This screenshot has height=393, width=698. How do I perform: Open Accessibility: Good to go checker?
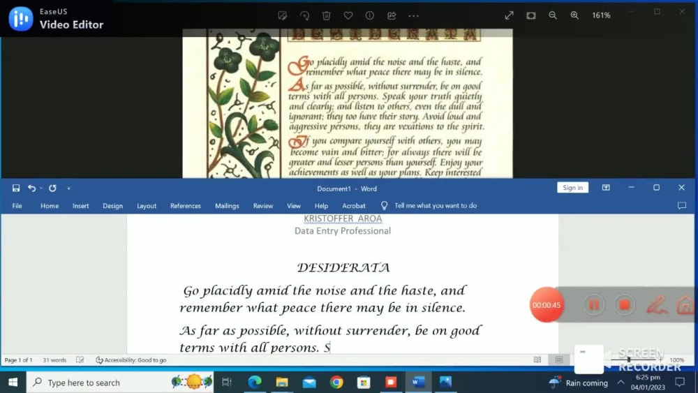click(x=131, y=360)
